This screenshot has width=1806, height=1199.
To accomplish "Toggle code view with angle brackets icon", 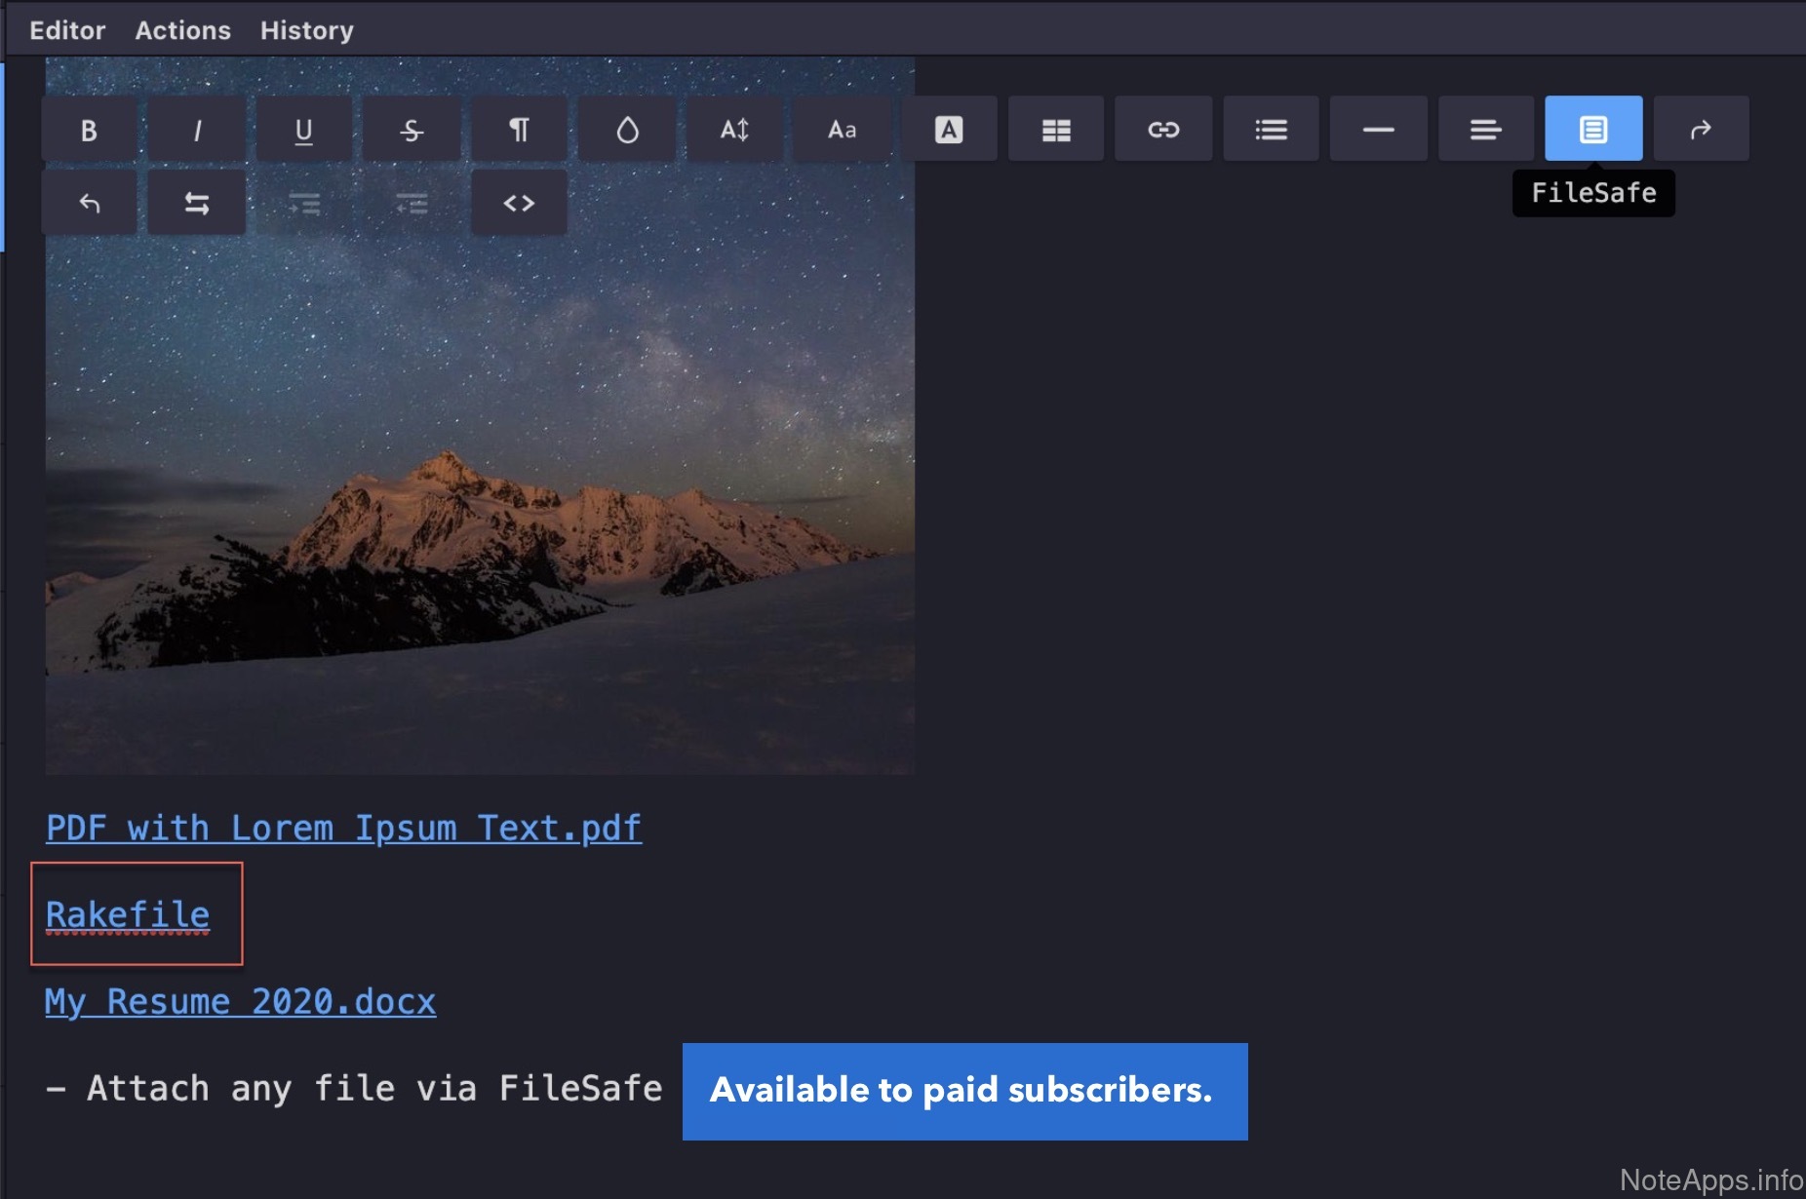I will coord(519,204).
